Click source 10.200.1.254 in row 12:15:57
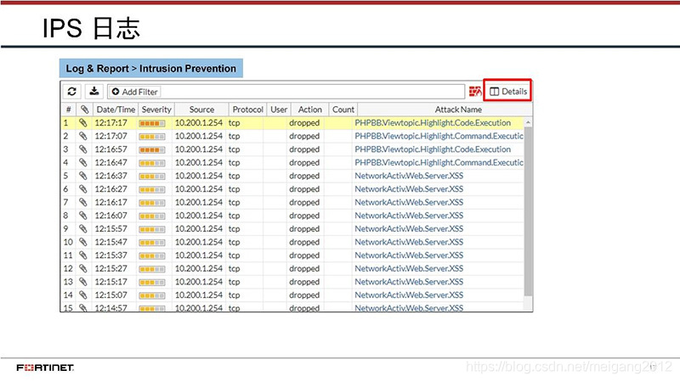680x382 pixels. point(199,228)
